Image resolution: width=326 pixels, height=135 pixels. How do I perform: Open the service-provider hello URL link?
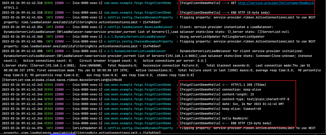click(x=276, y=3)
